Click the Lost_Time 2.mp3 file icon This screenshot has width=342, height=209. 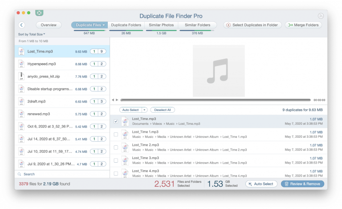pyautogui.click(x=125, y=147)
